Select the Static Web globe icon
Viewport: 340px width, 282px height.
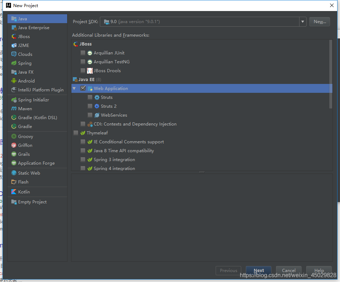(14, 173)
